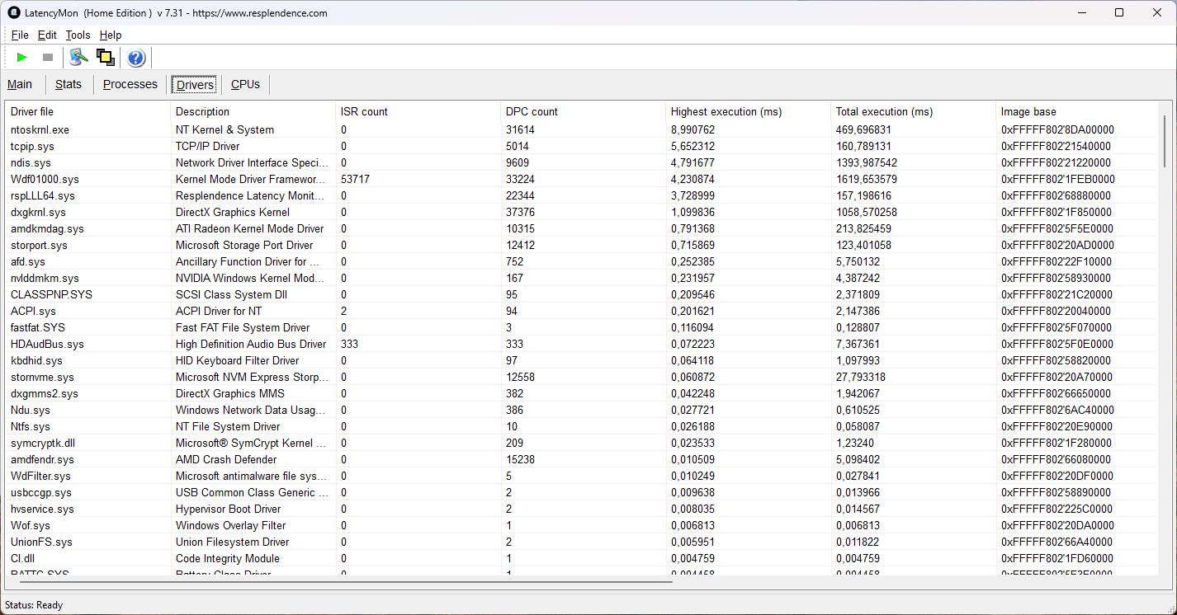Go to the Stats tab
The image size is (1177, 615).
69,84
